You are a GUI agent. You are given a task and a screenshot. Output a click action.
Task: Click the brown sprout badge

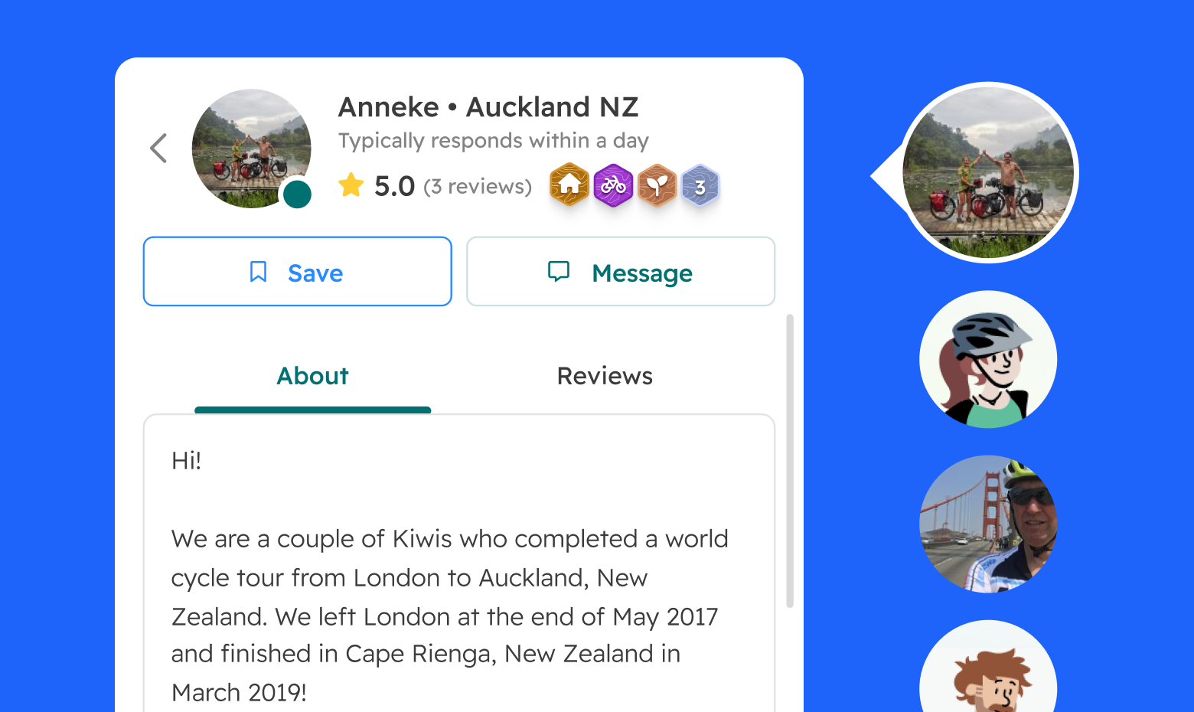click(x=657, y=185)
